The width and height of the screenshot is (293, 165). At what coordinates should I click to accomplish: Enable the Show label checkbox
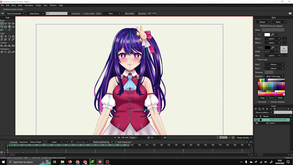click(123, 13)
